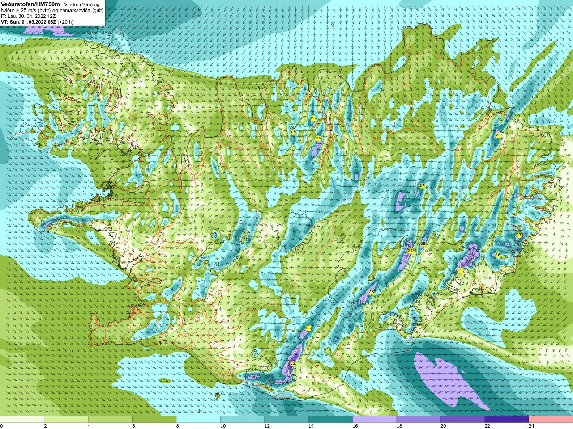Select the 'Vindur (10m) og' caption text
This screenshot has width=573, height=429.
(x=83, y=4)
